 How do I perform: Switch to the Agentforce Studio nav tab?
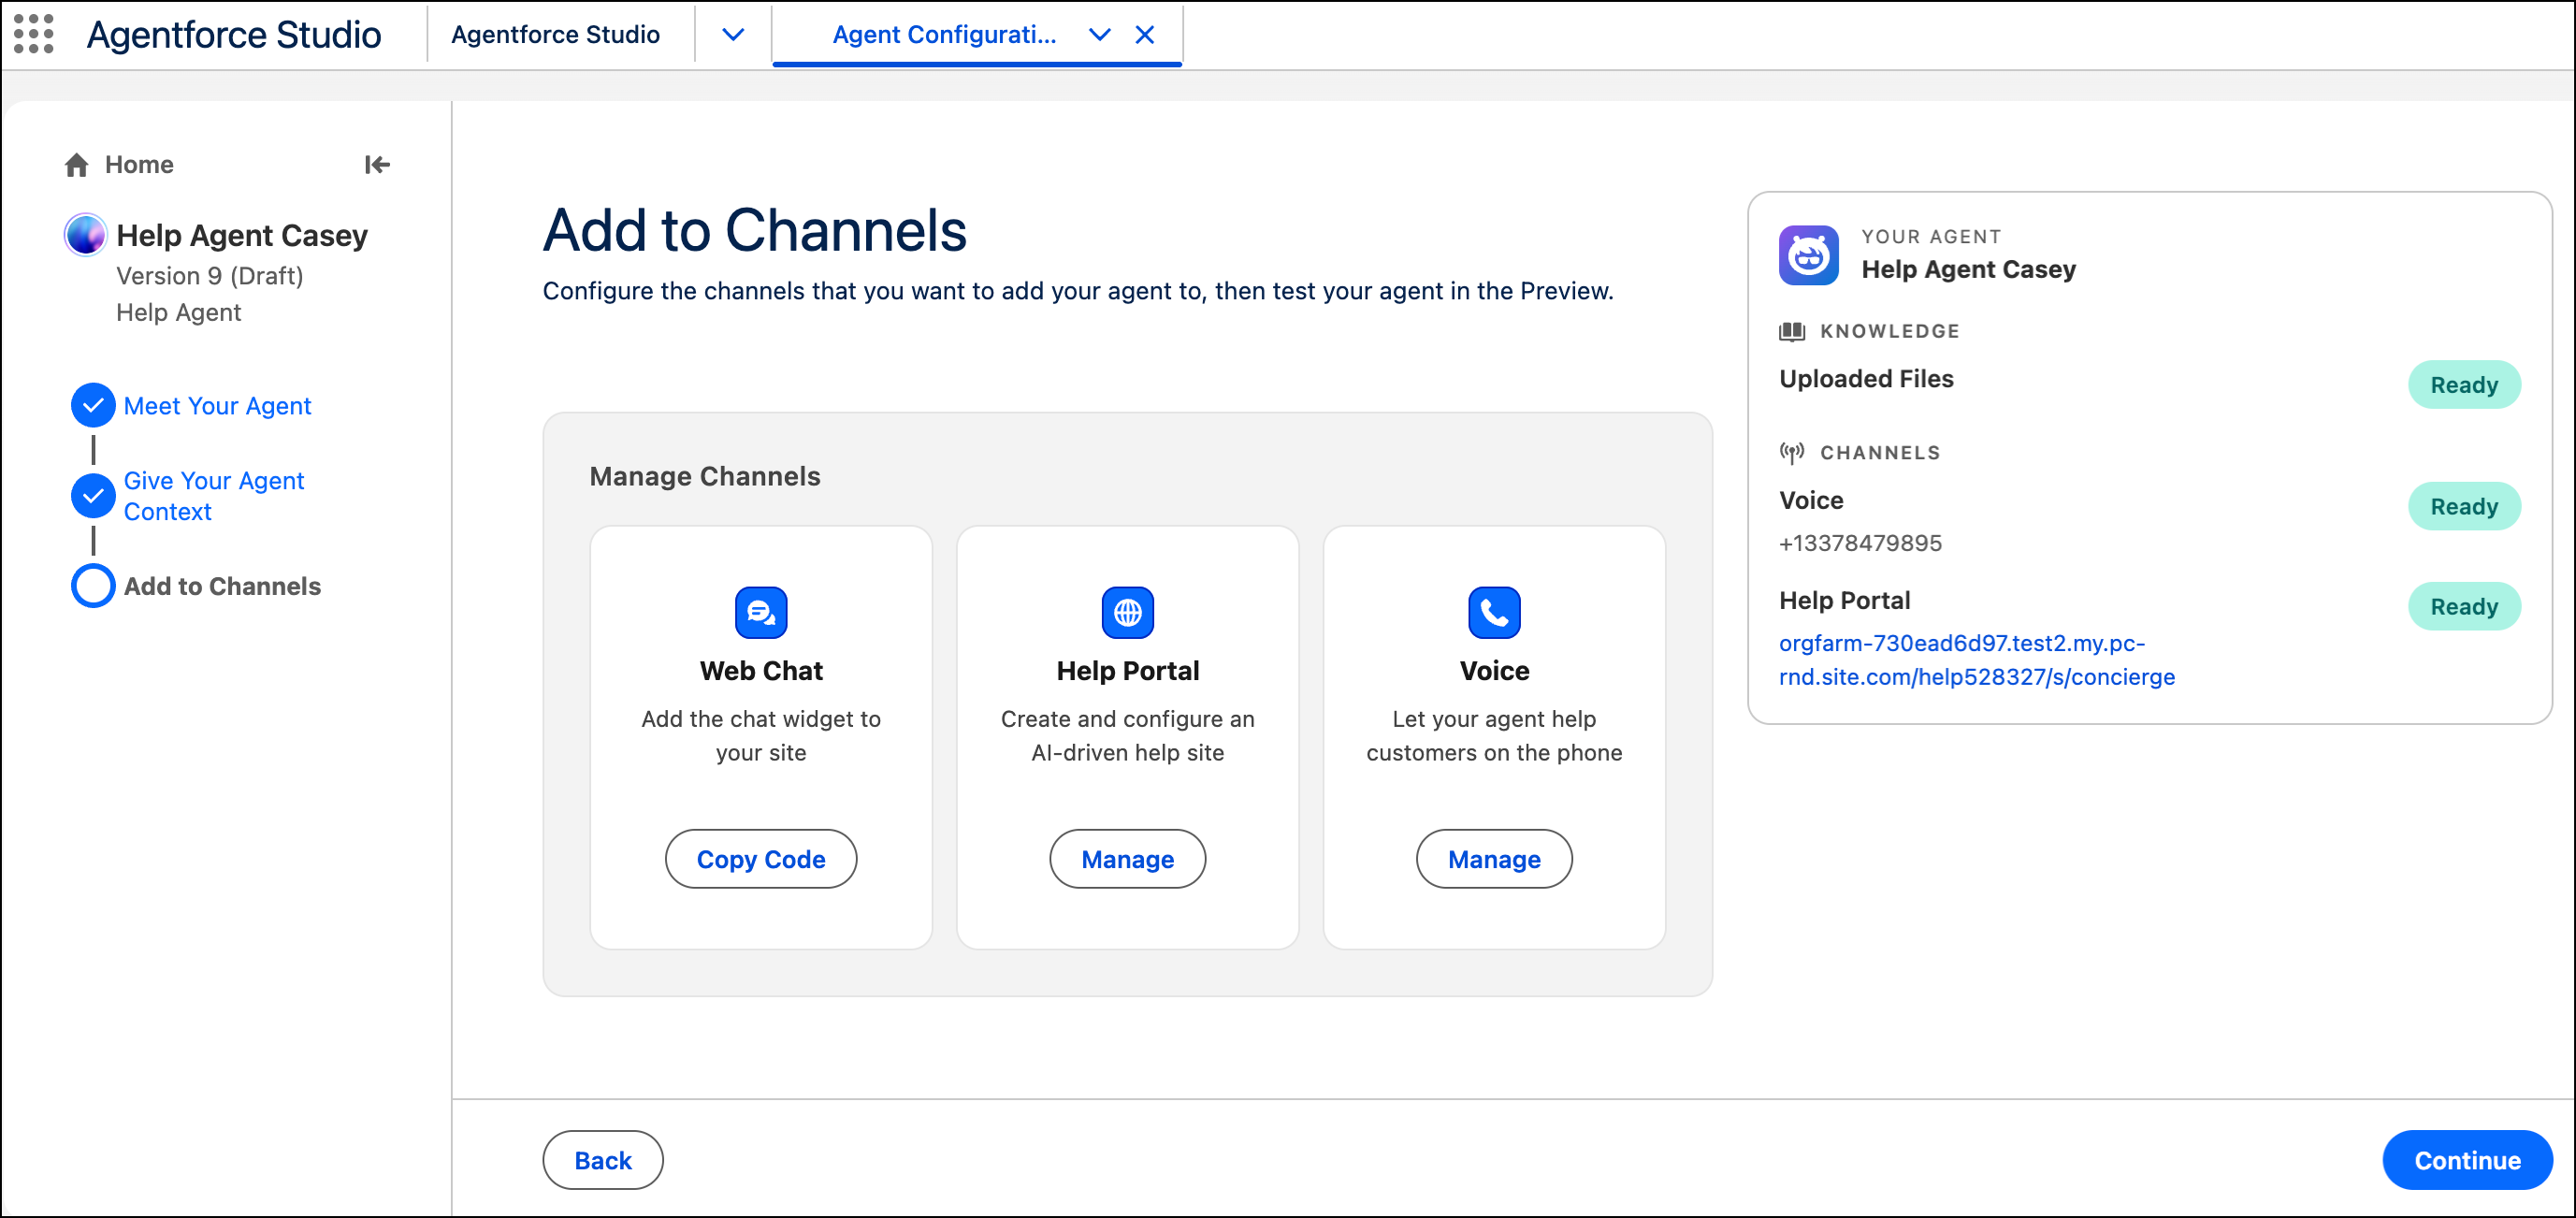(x=555, y=35)
